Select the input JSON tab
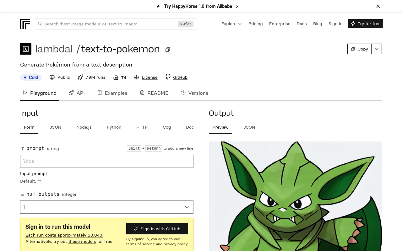402x251 pixels. 55,127
